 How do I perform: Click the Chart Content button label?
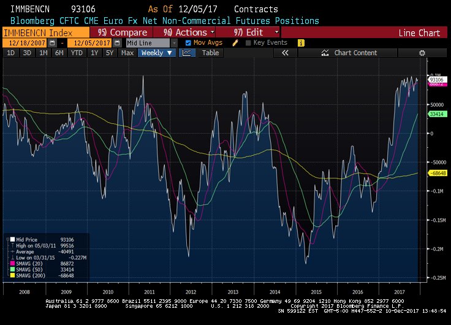click(x=355, y=53)
